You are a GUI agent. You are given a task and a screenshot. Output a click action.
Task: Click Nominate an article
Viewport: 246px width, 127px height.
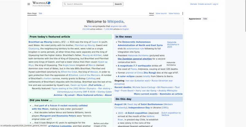(x=171, y=94)
